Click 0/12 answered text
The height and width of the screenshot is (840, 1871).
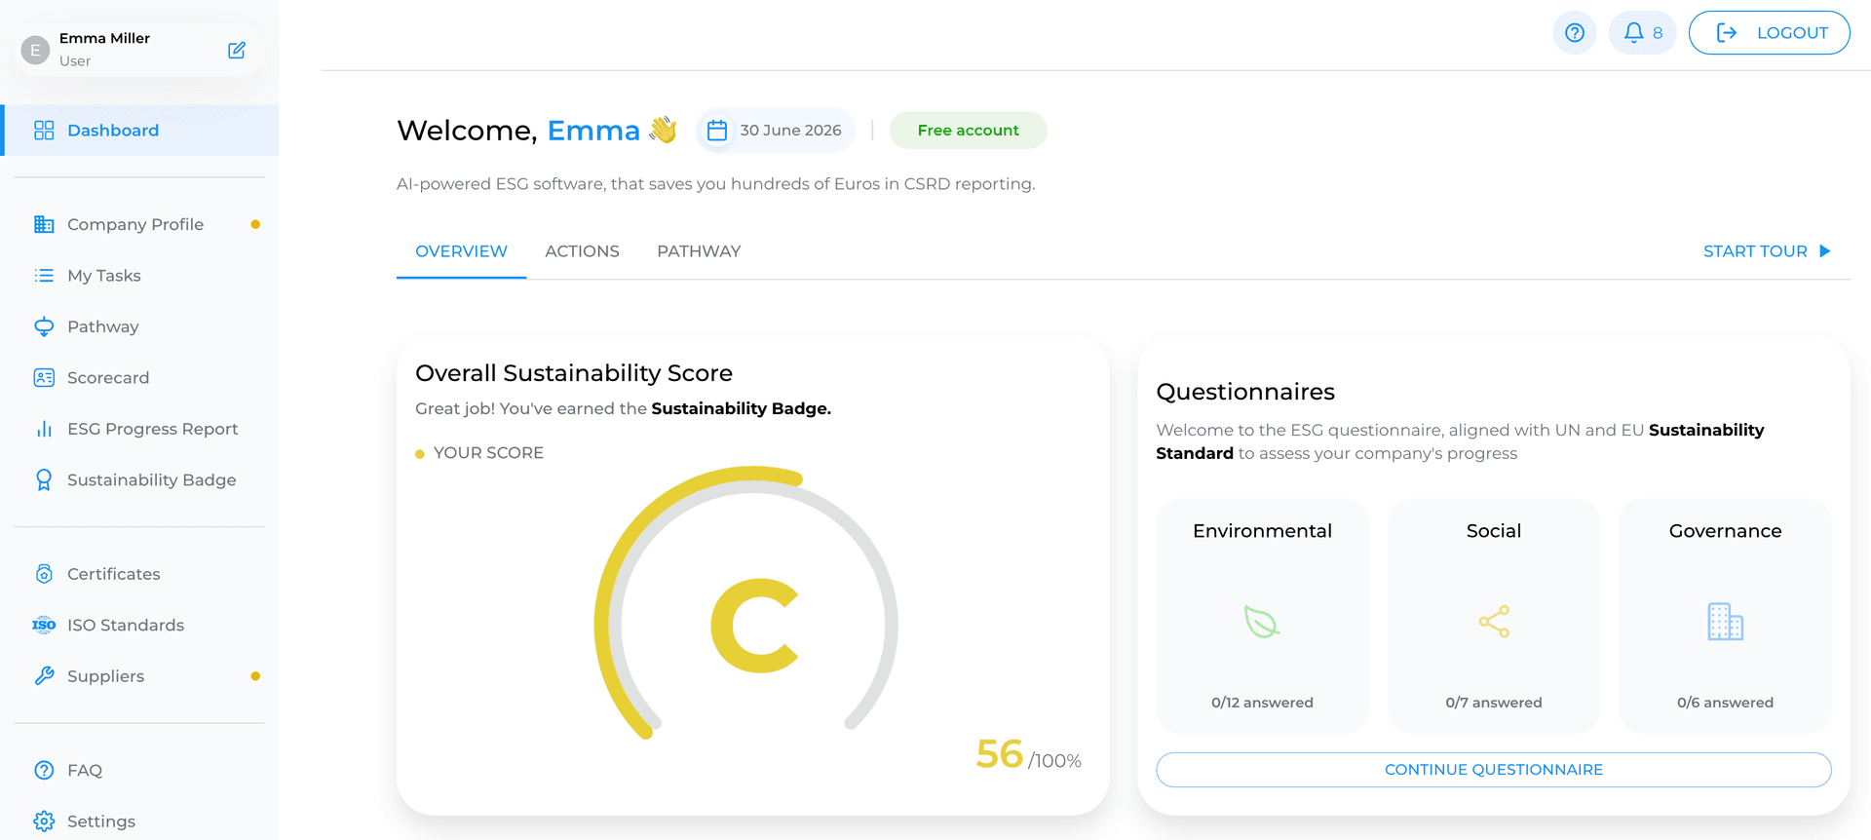tap(1262, 703)
